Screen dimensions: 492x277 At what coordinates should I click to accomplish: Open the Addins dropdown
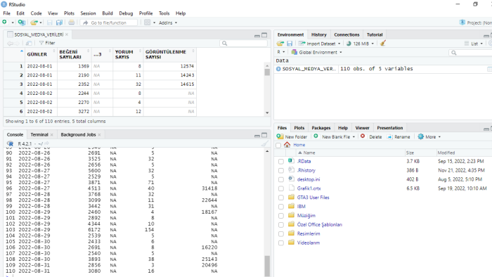168,22
